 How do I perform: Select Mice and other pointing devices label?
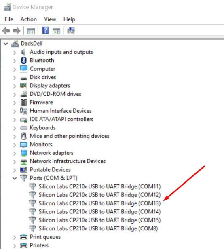[70, 136]
